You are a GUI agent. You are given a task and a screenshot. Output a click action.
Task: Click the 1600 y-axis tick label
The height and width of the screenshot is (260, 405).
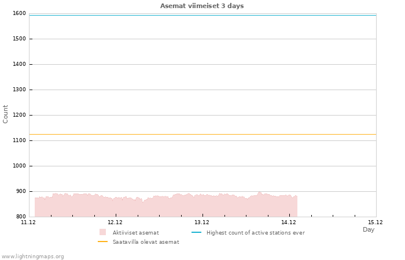[19, 13]
